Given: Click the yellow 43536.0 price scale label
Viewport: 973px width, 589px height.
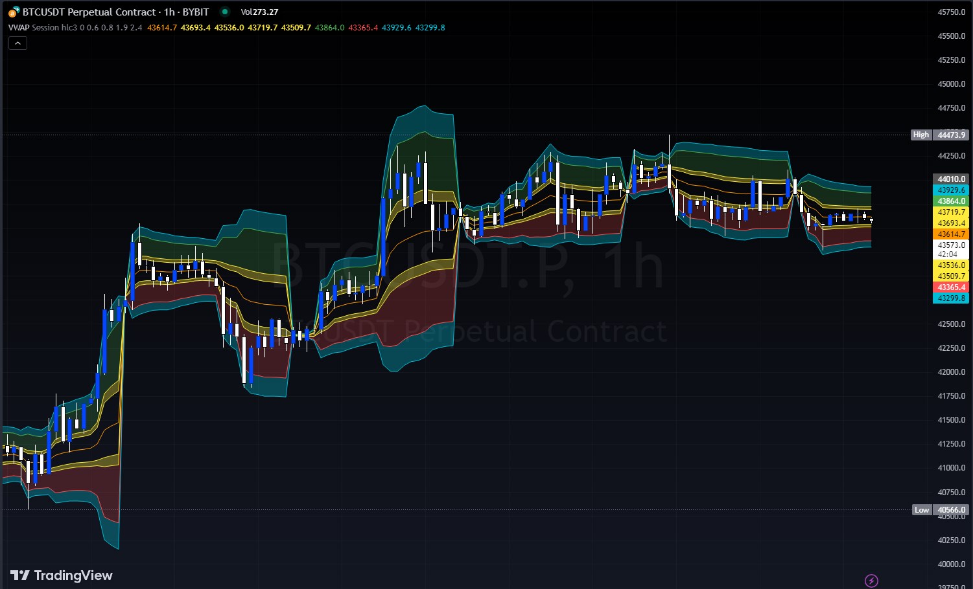Looking at the screenshot, I should pyautogui.click(x=951, y=265).
